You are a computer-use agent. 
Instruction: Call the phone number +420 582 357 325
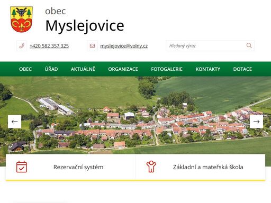[x=49, y=46]
